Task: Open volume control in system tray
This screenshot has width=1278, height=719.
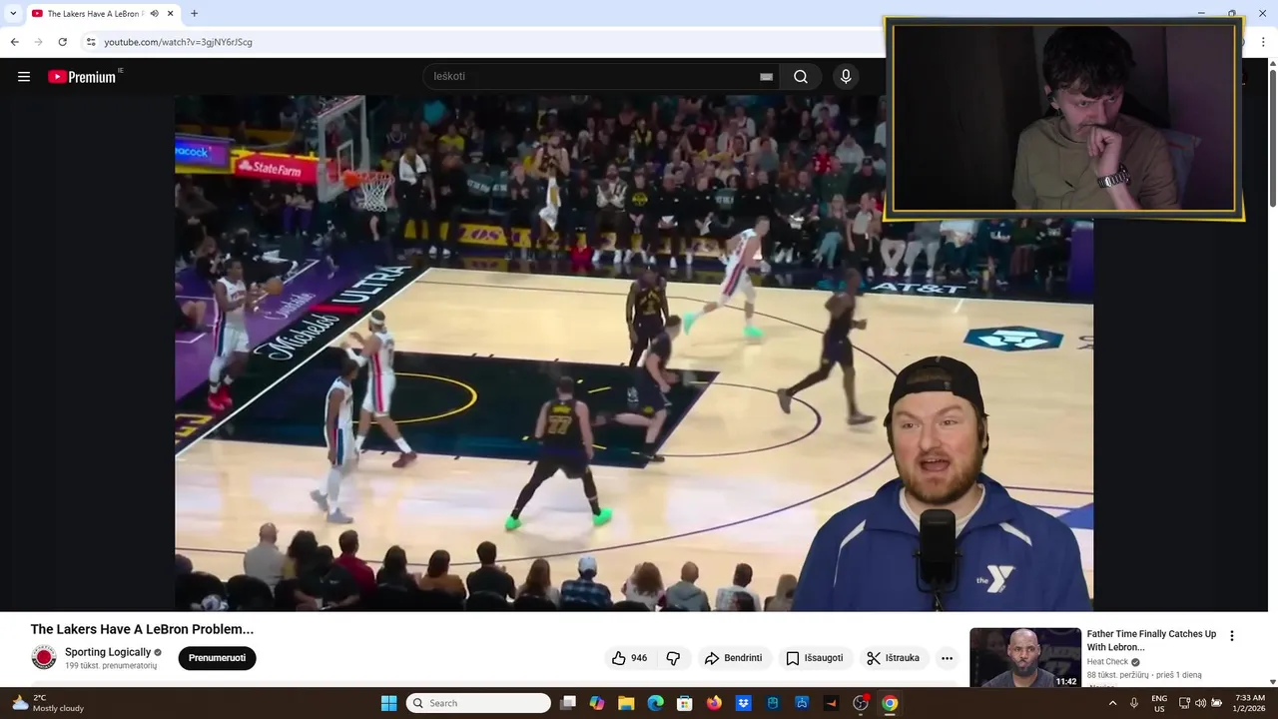Action: click(1200, 703)
